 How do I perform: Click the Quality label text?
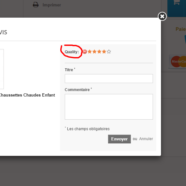(72, 52)
